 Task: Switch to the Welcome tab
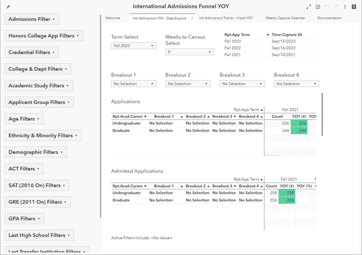113,18
